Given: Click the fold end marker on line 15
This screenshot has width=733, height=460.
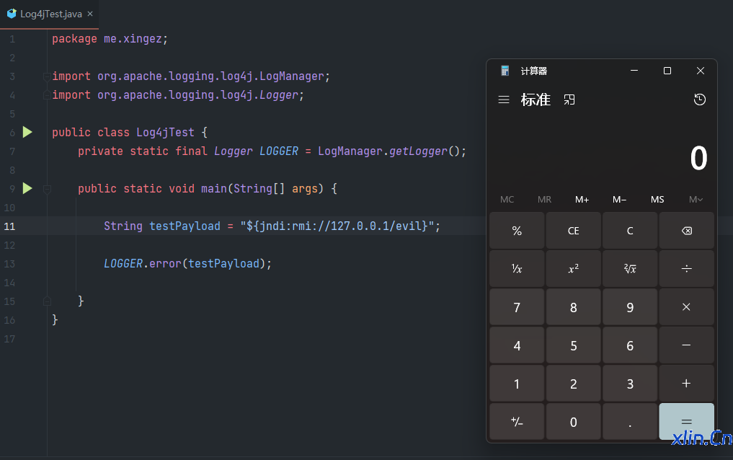Looking at the screenshot, I should pyautogui.click(x=47, y=301).
